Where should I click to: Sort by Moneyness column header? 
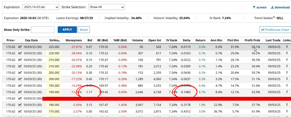[74, 40]
